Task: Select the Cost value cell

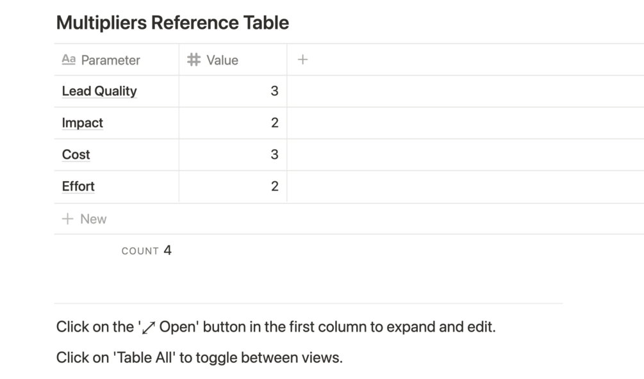Action: [x=233, y=155]
